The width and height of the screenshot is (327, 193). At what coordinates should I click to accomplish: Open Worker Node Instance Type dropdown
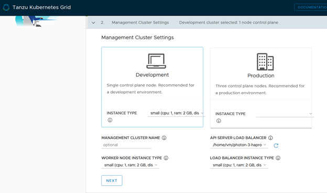[x=130, y=165]
